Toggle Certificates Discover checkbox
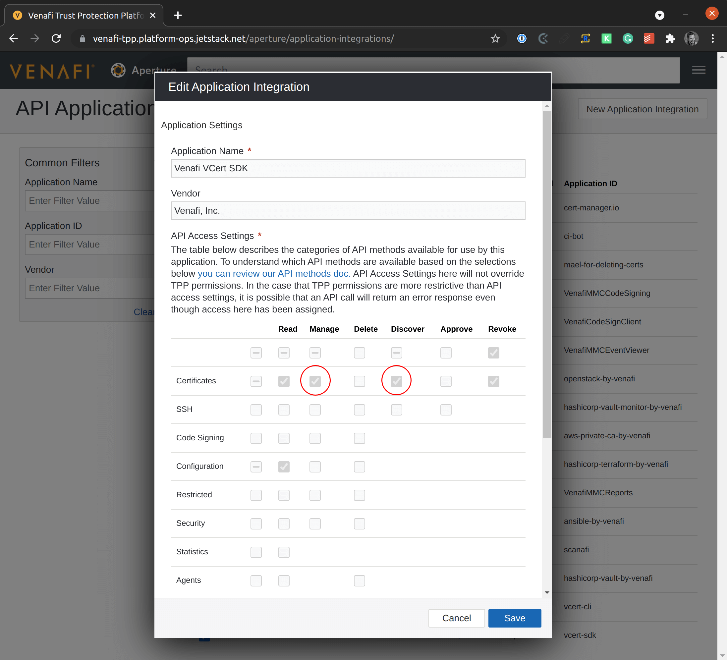Screen dimensions: 727x660 click(x=396, y=381)
